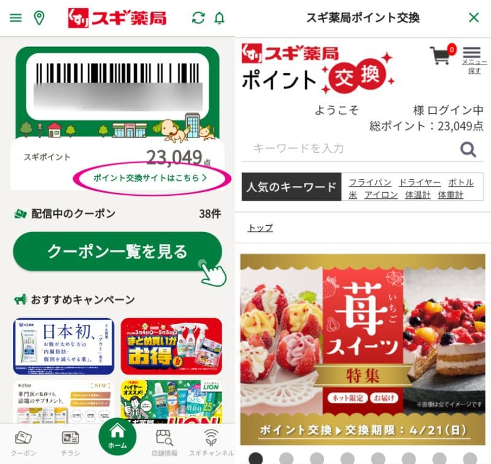
Task: Switch to the チラシ tab
Action: tap(70, 444)
